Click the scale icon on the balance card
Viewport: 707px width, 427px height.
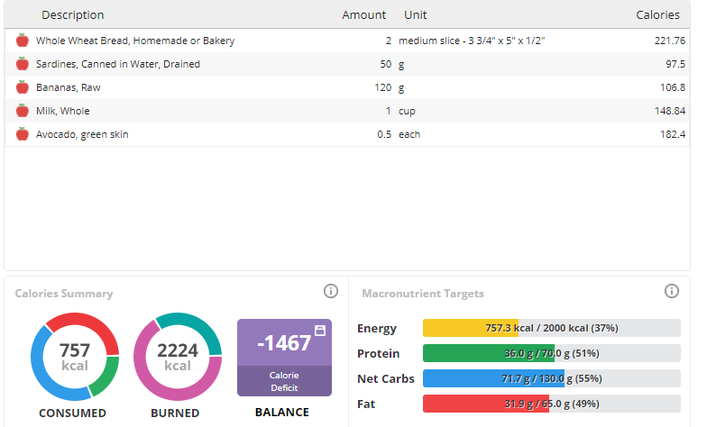point(319,330)
